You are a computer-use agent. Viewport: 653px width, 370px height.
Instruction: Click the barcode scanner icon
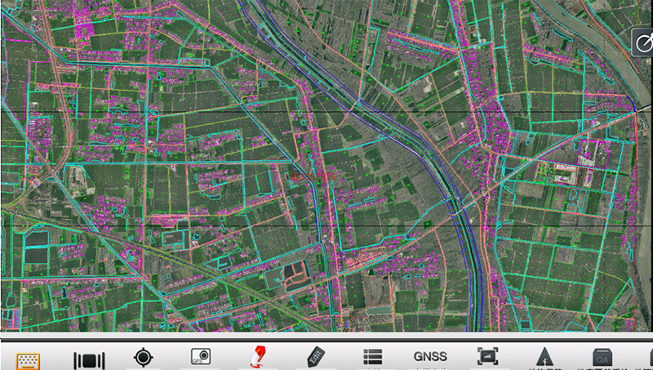[89, 360]
